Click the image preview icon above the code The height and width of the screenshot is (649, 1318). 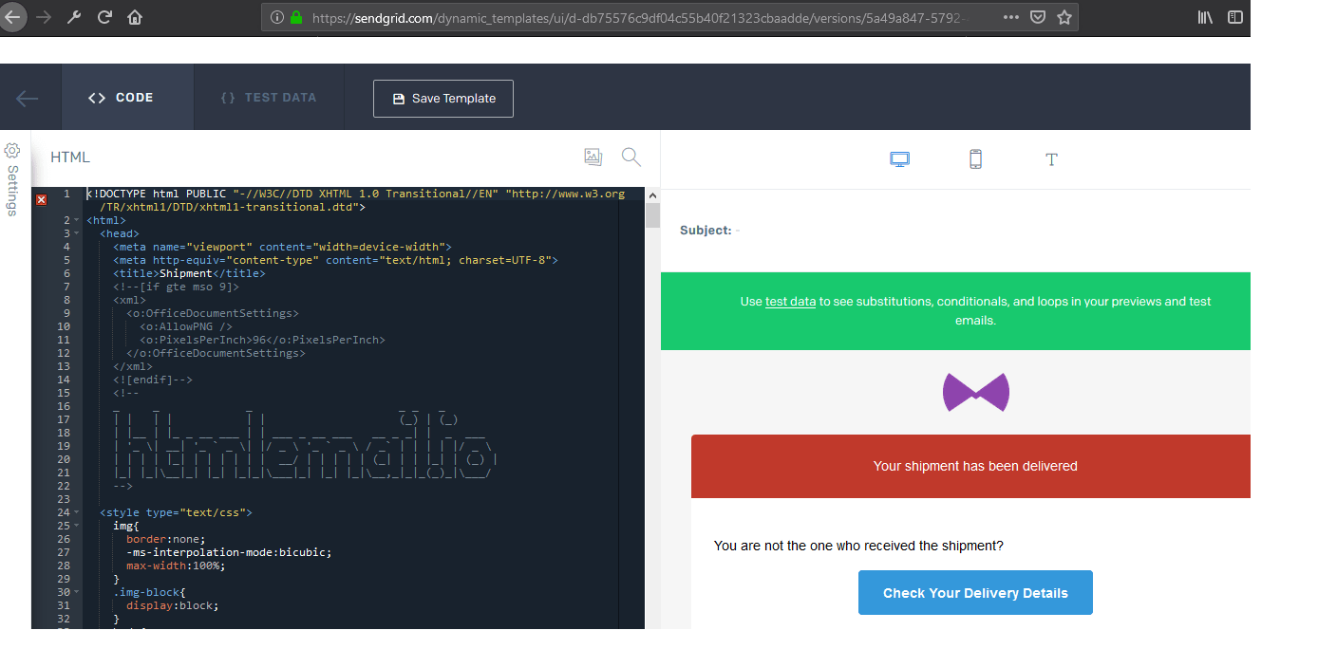593,157
